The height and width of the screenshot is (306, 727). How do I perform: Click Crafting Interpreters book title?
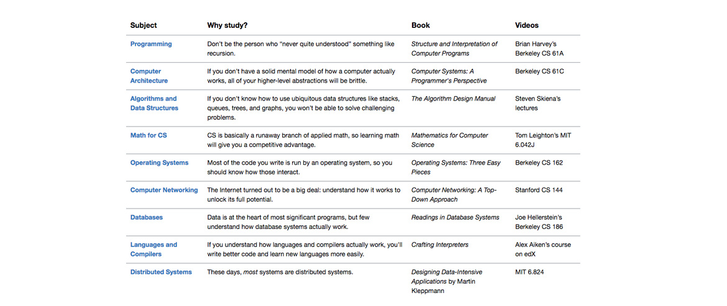(x=440, y=245)
